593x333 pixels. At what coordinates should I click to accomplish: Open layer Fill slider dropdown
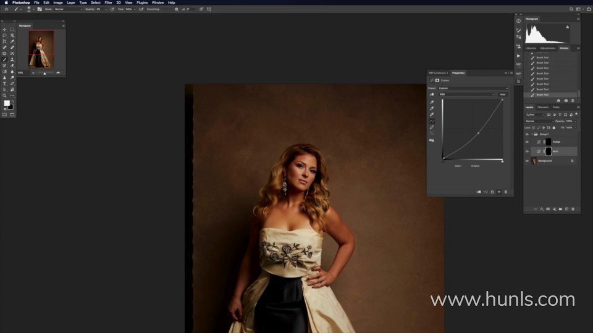[575, 128]
